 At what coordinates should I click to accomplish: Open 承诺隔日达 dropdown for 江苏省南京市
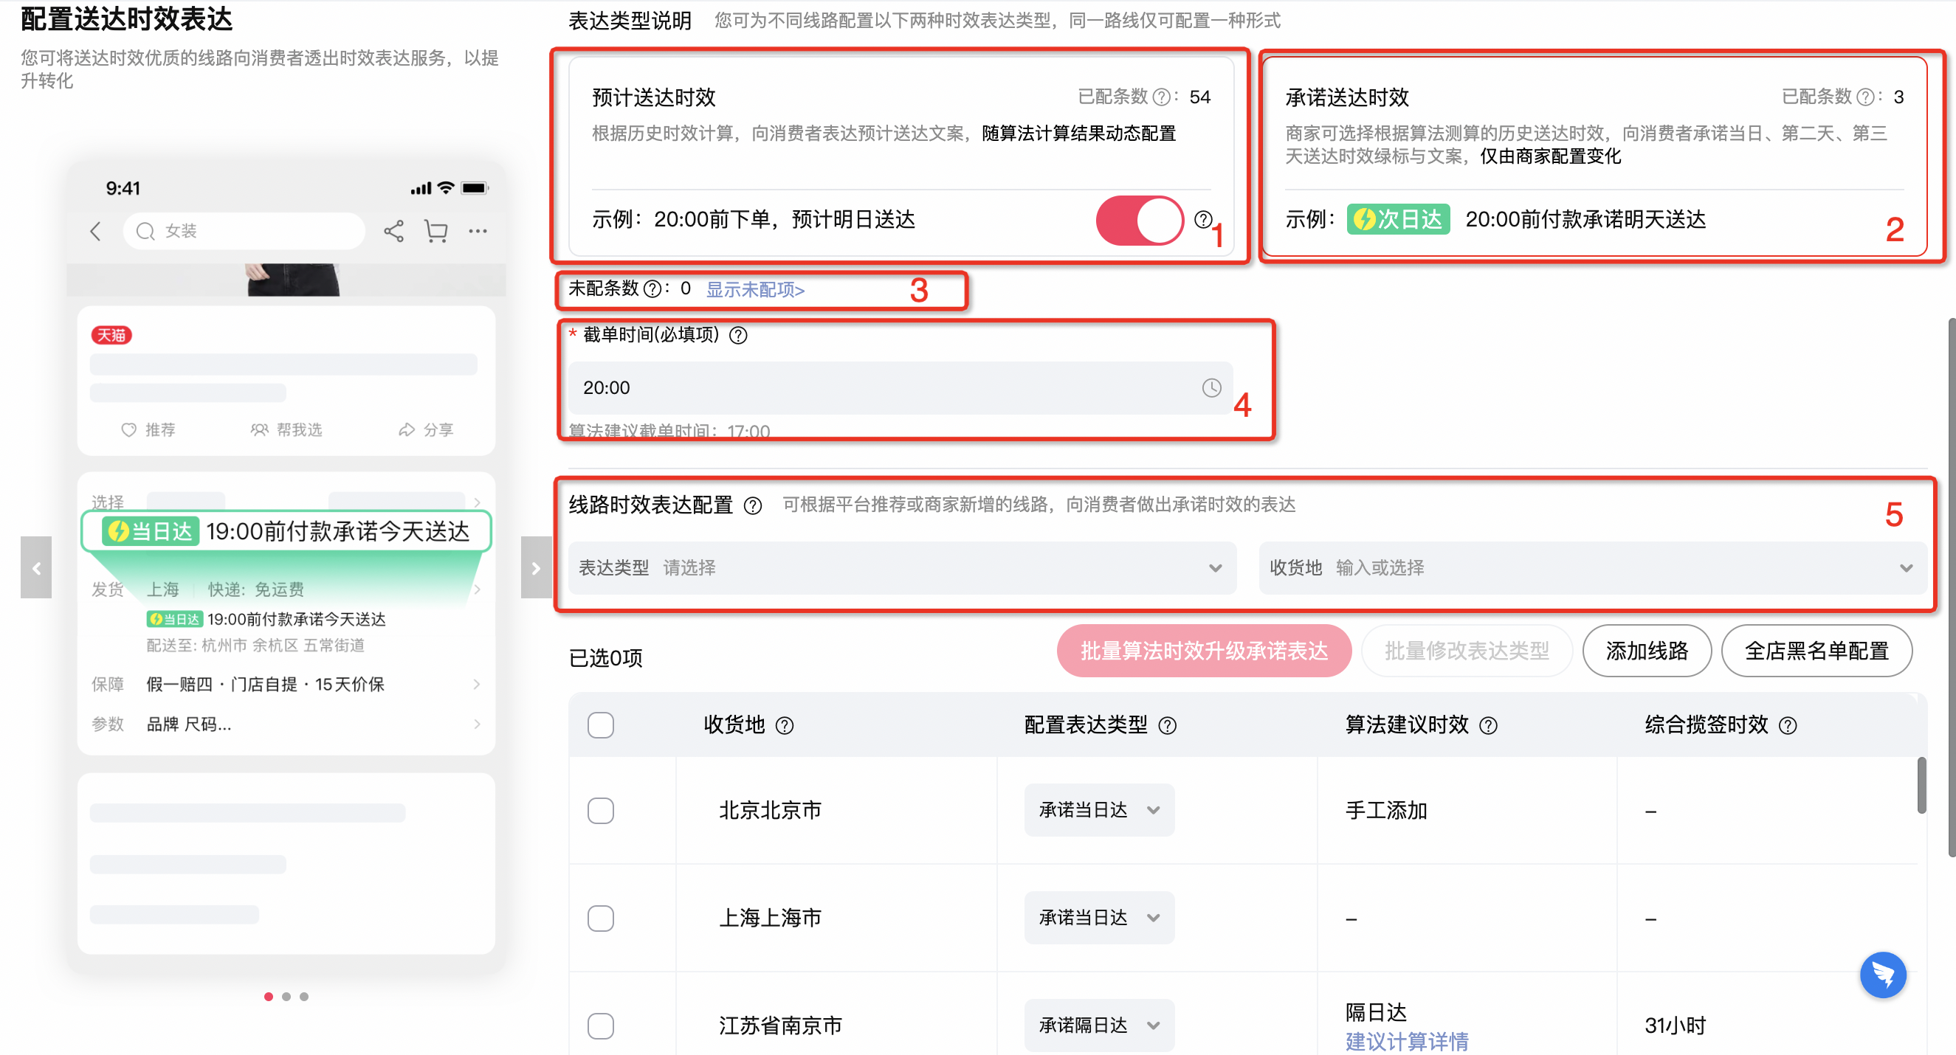tap(1099, 1026)
